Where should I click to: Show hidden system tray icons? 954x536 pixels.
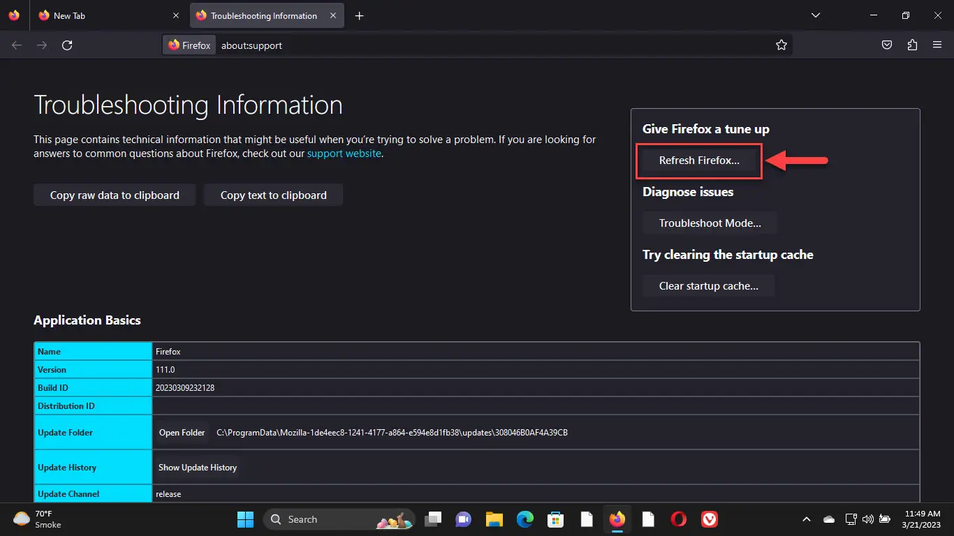pos(807,519)
